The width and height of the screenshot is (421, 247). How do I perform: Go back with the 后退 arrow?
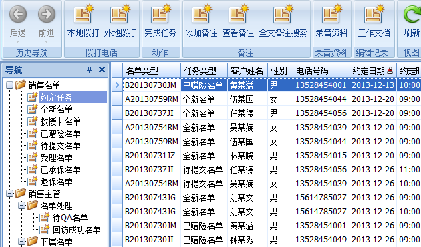[x=18, y=14]
